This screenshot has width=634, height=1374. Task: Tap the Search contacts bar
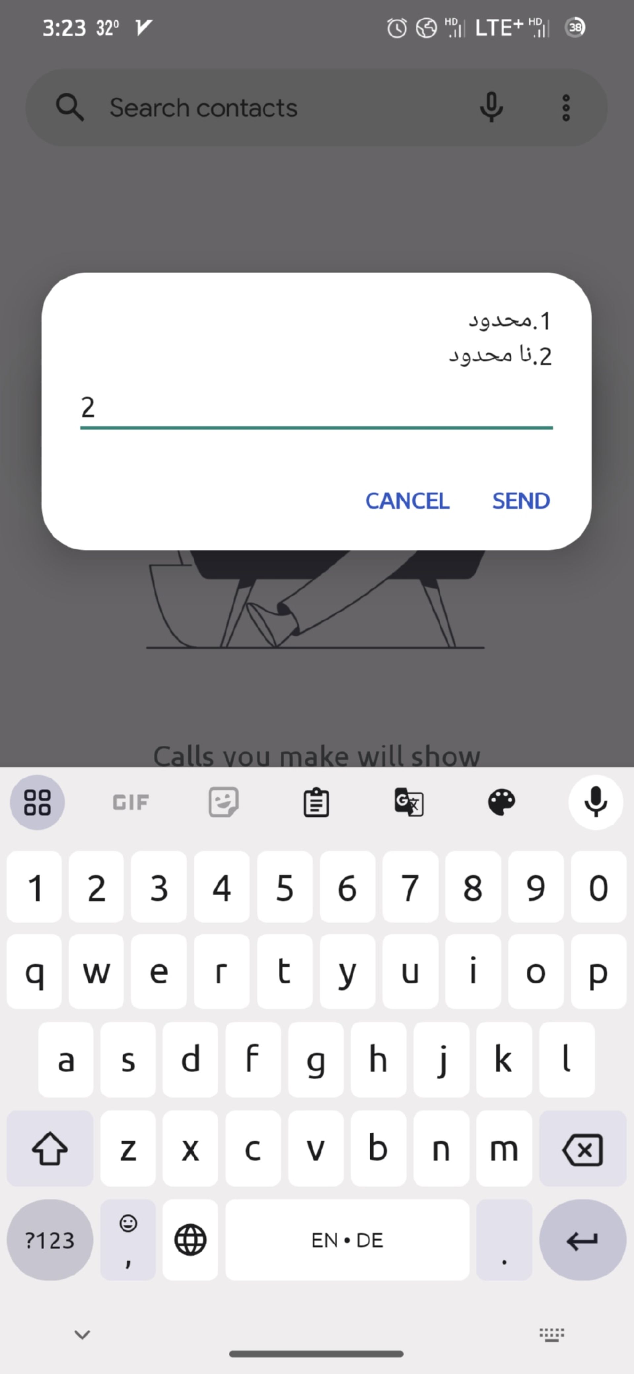[317, 107]
